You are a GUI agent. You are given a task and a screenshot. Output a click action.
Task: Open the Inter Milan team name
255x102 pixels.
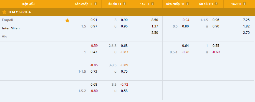[11, 28]
